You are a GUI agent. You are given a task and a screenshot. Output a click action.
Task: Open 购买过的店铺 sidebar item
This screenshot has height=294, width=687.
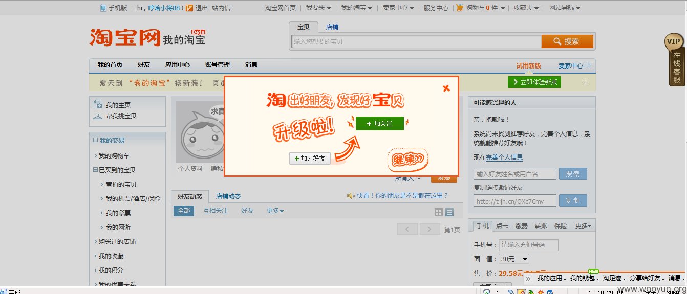pyautogui.click(x=117, y=242)
